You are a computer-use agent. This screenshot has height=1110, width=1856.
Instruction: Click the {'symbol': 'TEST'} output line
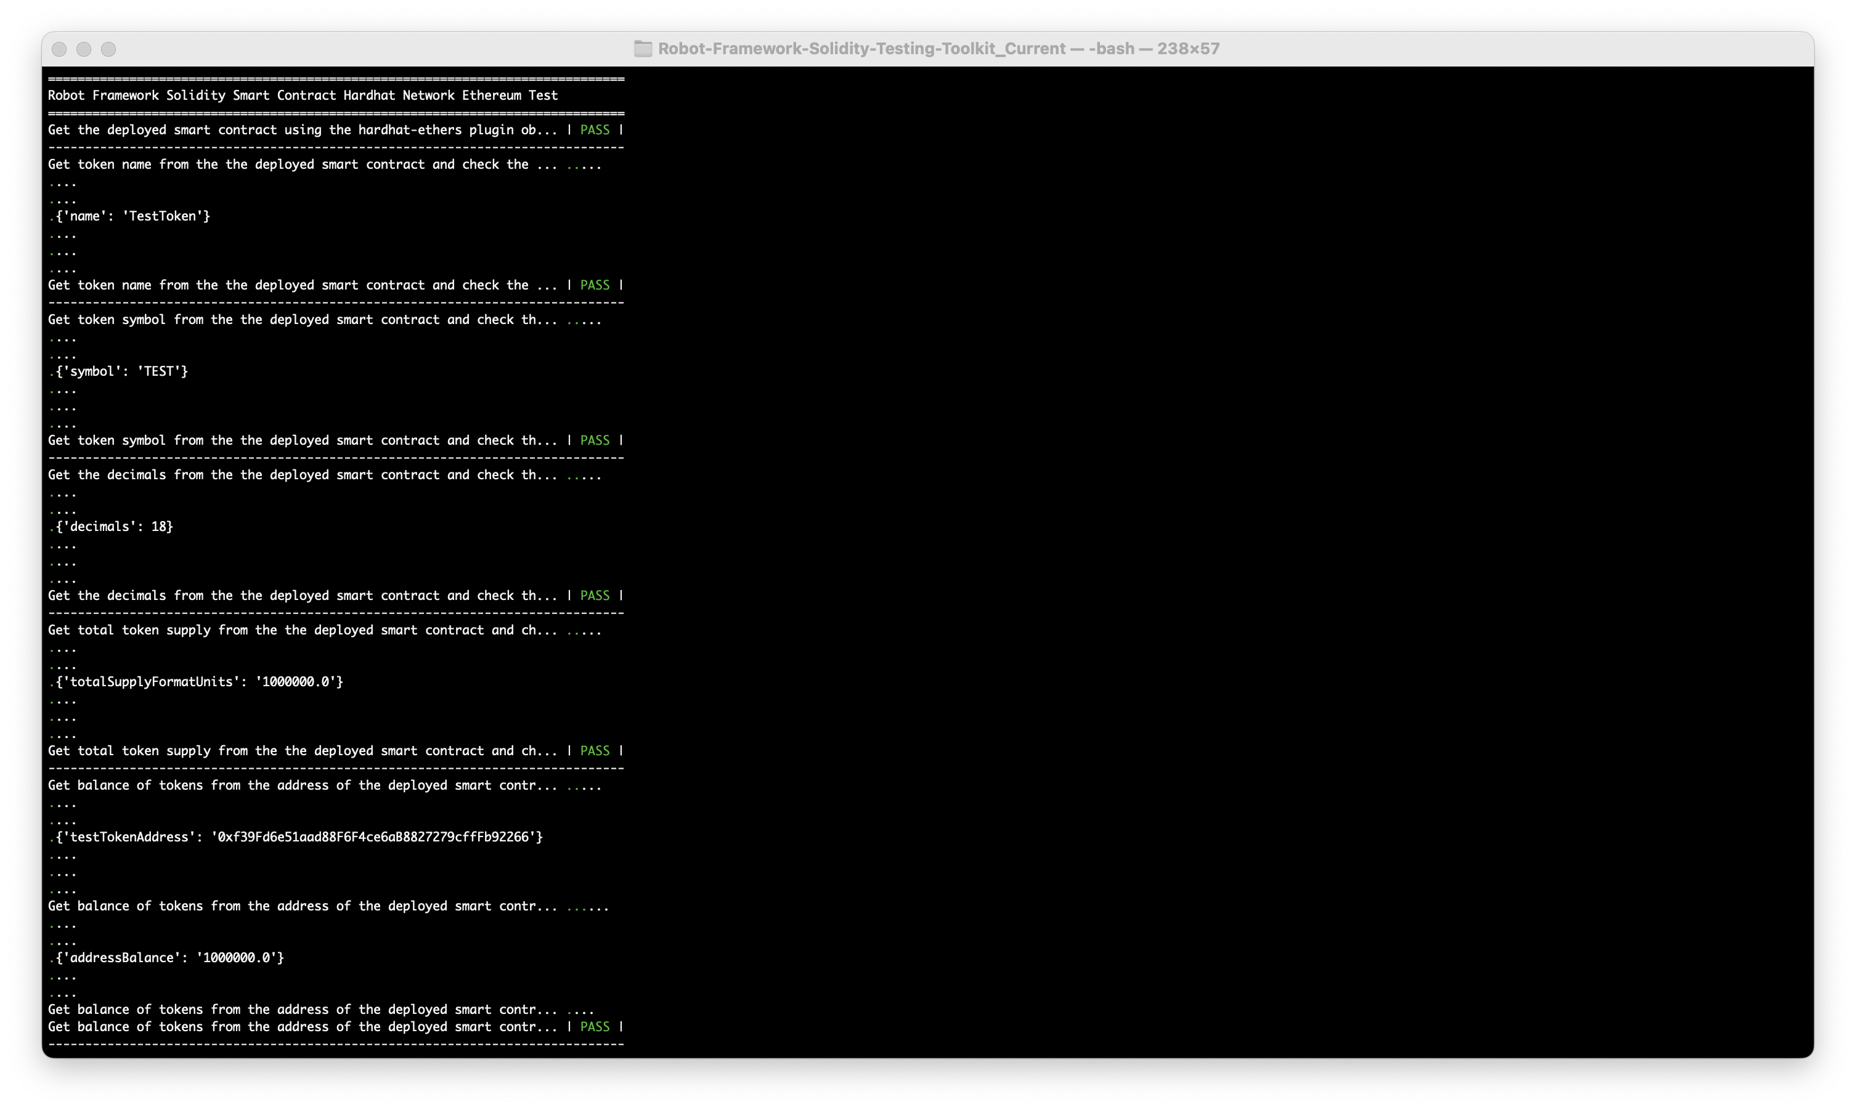121,372
